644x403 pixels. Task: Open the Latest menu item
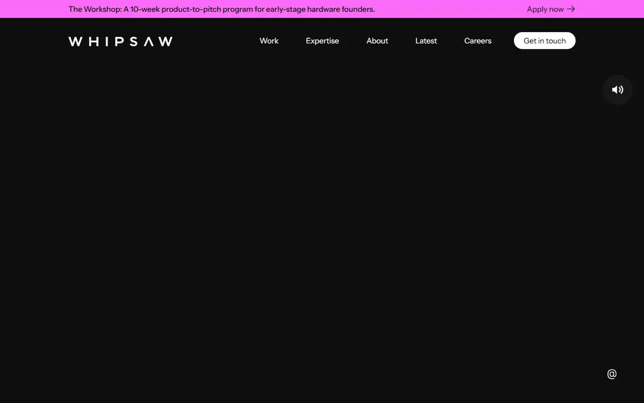point(426,40)
